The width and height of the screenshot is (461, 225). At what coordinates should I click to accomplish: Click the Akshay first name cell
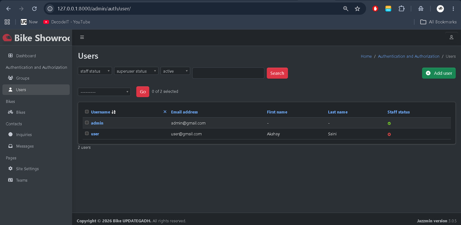273,134
